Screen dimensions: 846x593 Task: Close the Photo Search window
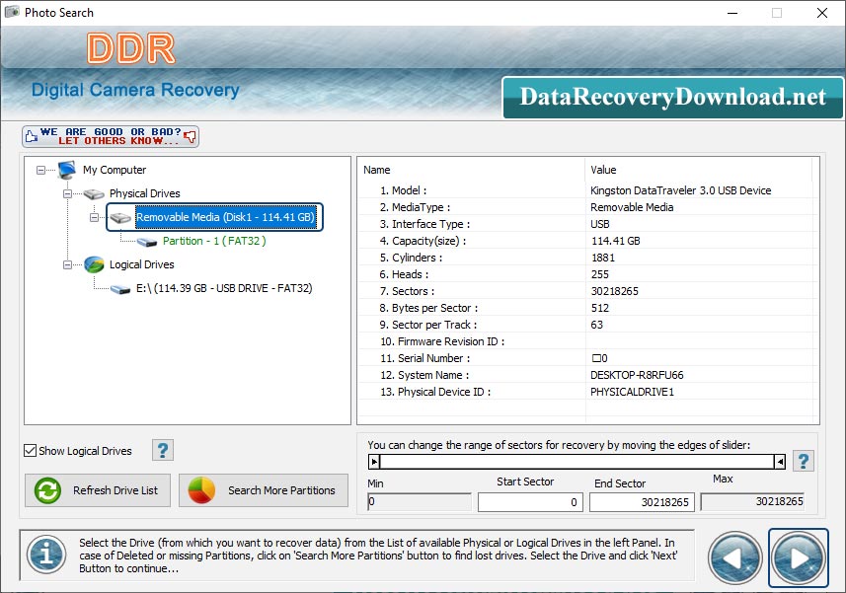click(x=821, y=13)
